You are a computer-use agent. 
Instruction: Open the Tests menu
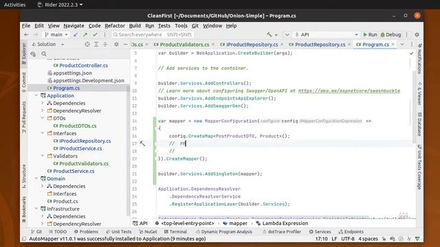click(164, 26)
